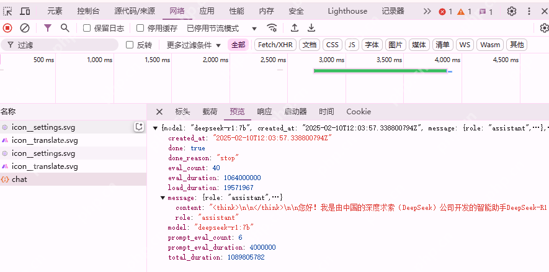Filter by 字体 type

[x=372, y=45]
